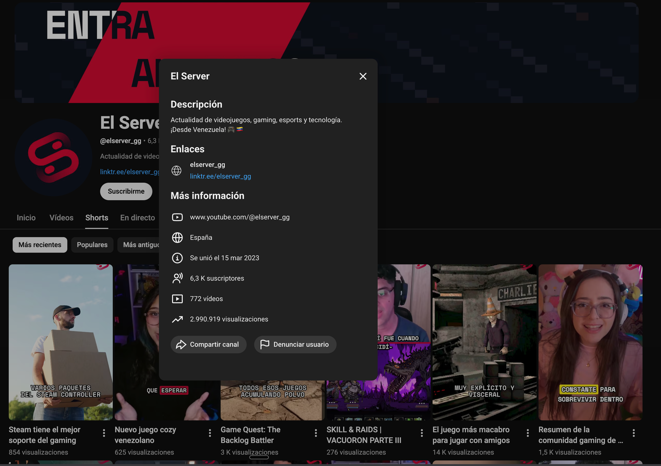Viewport: 661px width, 466px height.
Task: Click the globe icon next to España
Action: tap(177, 238)
